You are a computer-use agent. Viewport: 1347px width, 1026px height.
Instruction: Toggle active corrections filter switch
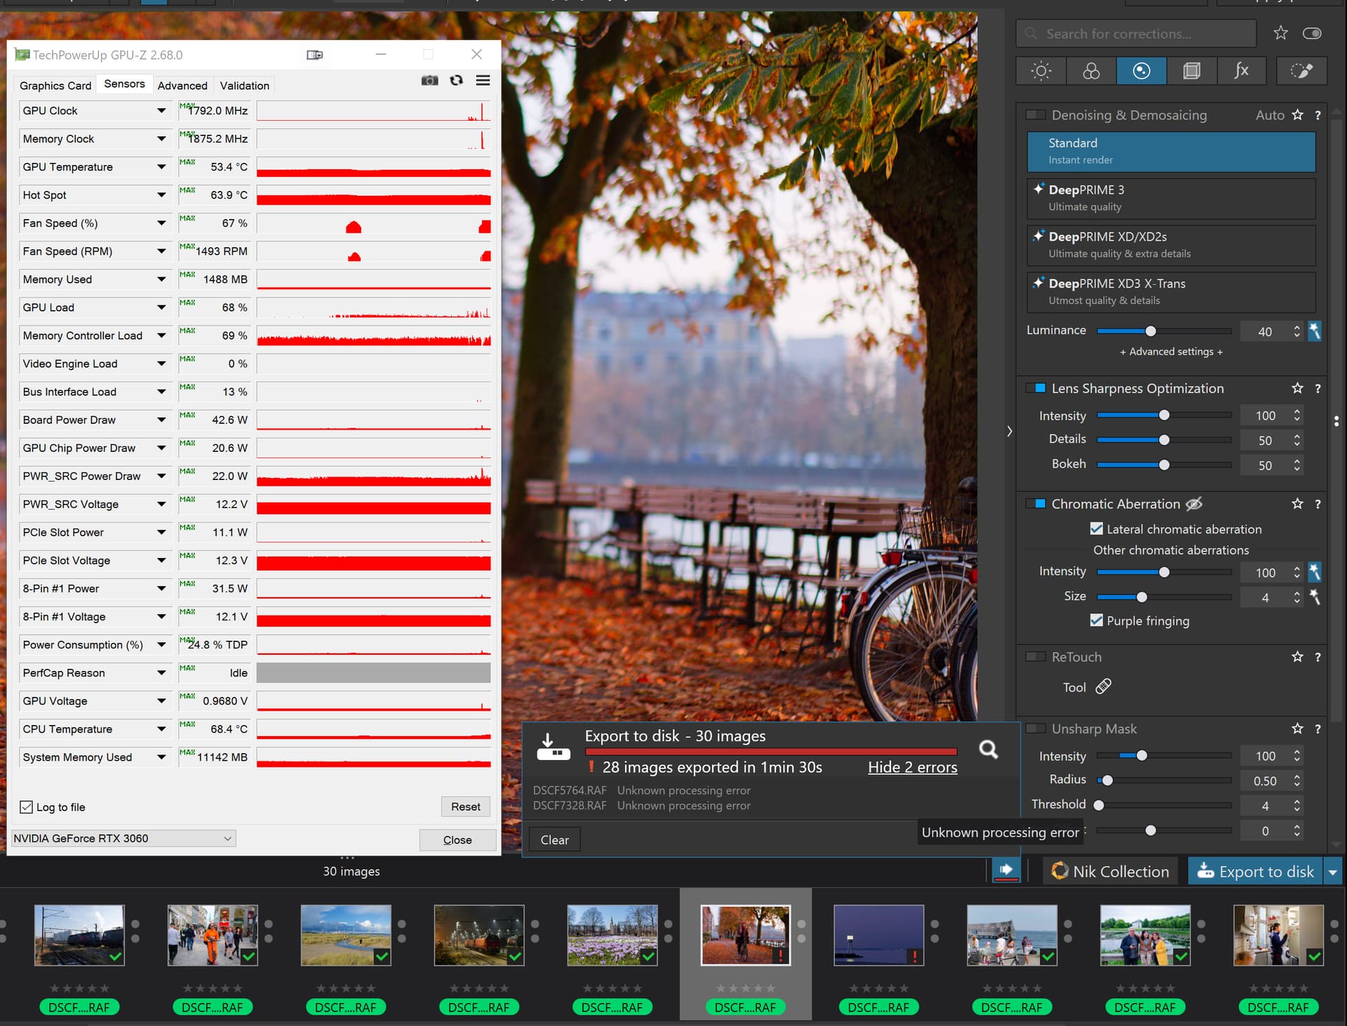coord(1311,33)
